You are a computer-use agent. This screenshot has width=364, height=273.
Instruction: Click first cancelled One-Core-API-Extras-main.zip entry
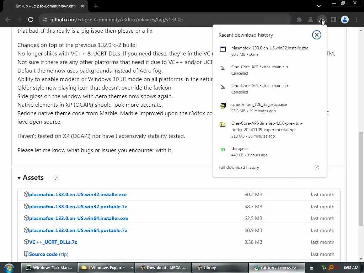269,70
